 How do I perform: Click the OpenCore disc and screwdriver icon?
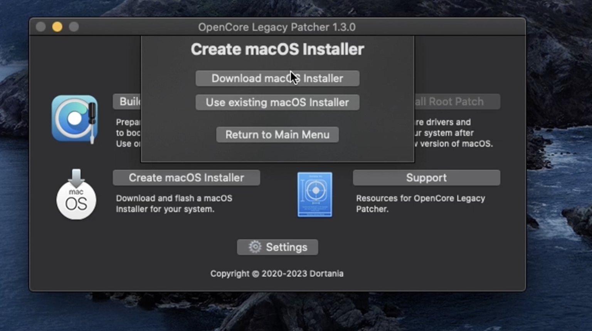pos(74,119)
